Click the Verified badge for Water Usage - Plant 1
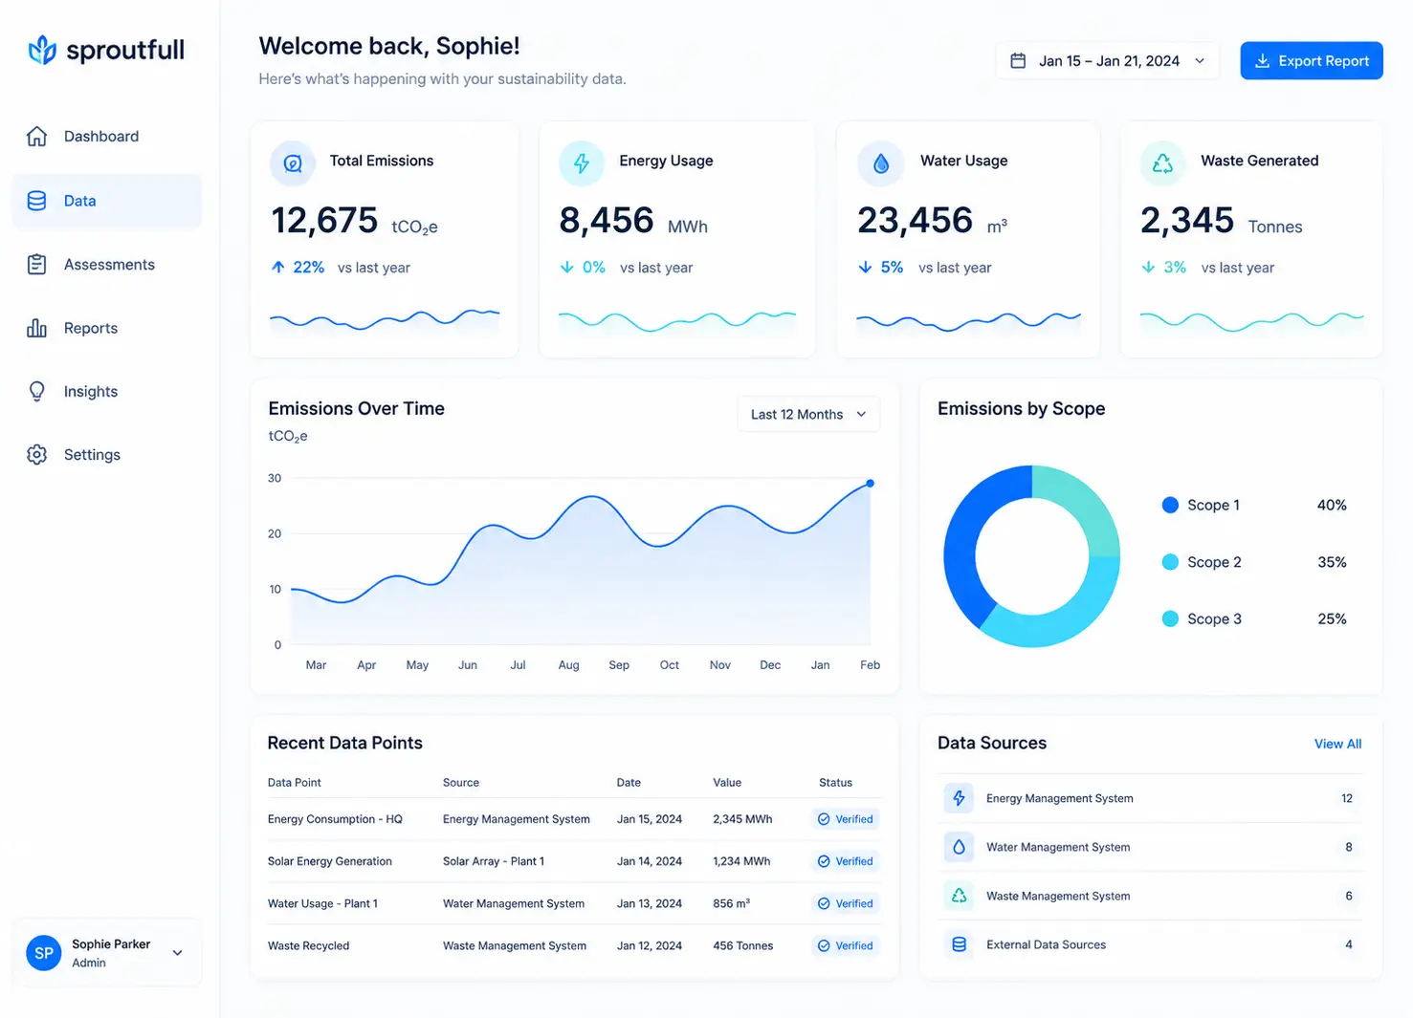The width and height of the screenshot is (1413, 1018). [846, 903]
